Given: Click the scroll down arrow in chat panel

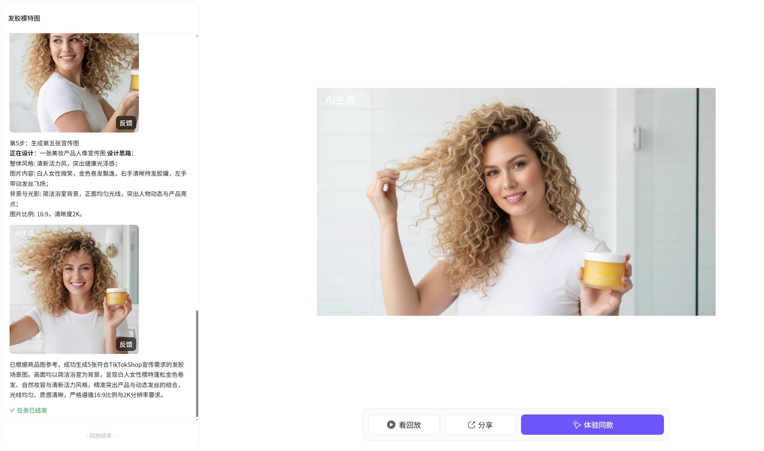Looking at the screenshot, I should pyautogui.click(x=197, y=420).
